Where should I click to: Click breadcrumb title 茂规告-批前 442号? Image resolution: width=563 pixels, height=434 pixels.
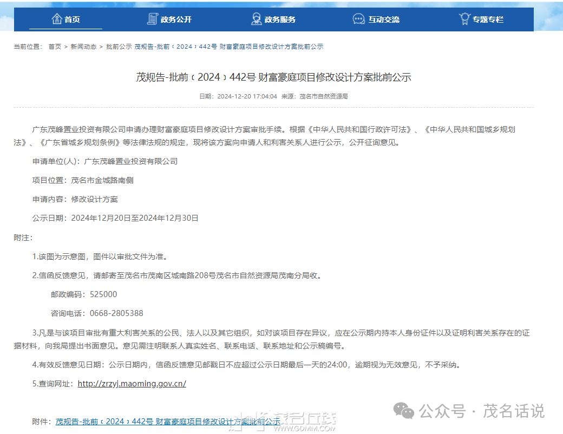click(x=228, y=47)
